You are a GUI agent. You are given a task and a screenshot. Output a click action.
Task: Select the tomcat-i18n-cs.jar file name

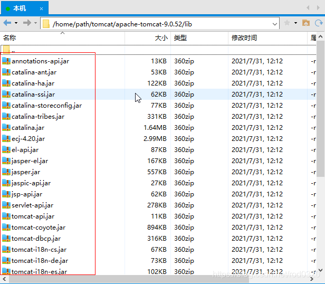tap(39, 250)
